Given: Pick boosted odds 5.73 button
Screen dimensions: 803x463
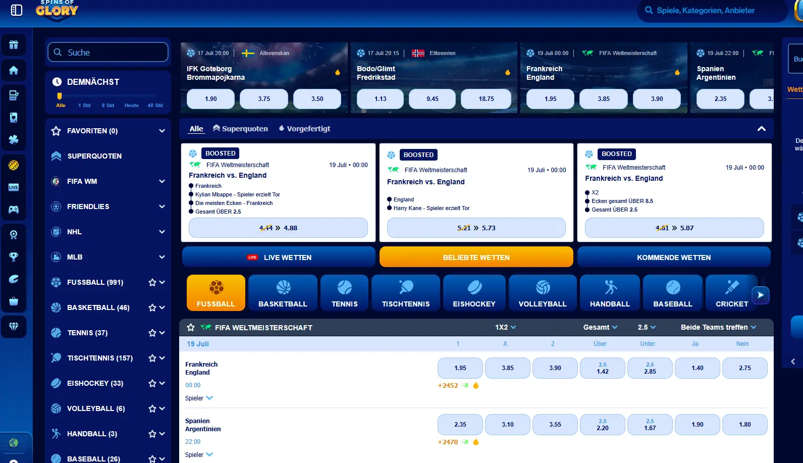Looking at the screenshot, I should coord(476,228).
